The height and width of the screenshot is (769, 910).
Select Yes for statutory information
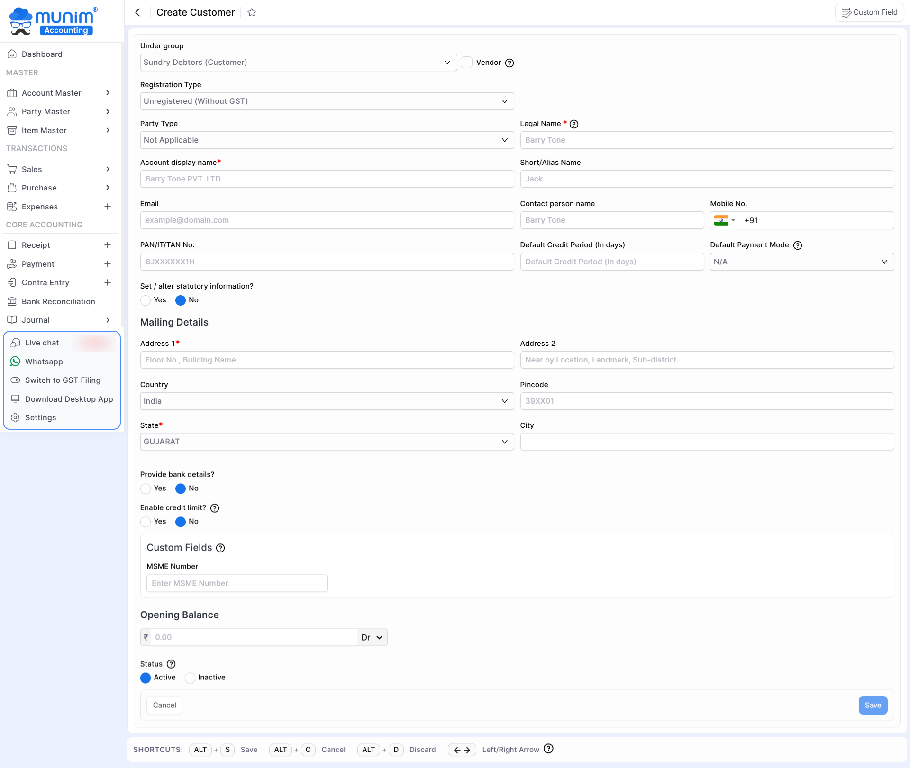pos(146,300)
